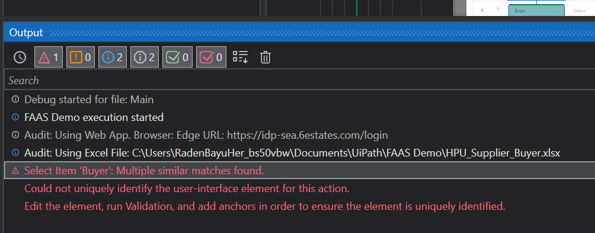This screenshot has height=233, width=595.
Task: Toggle the gray trace filter showing 2
Action: (x=145, y=58)
